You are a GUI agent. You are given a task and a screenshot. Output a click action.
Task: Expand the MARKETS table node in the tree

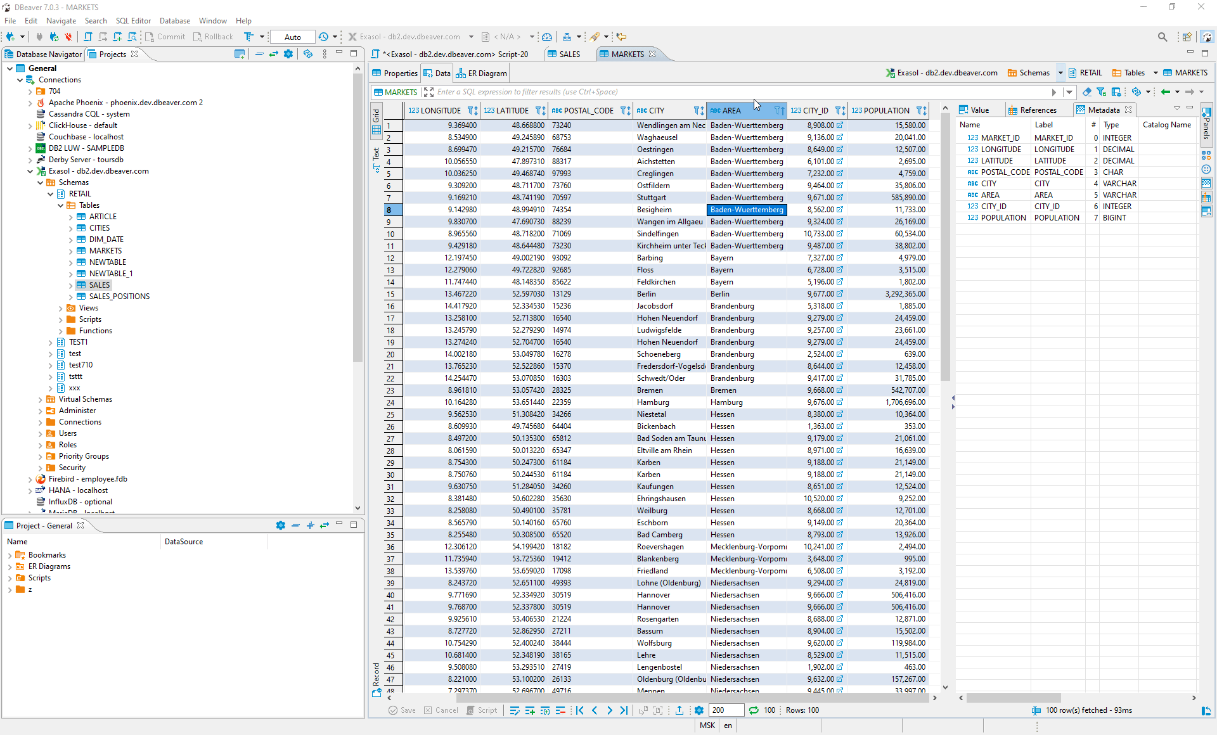tap(70, 251)
